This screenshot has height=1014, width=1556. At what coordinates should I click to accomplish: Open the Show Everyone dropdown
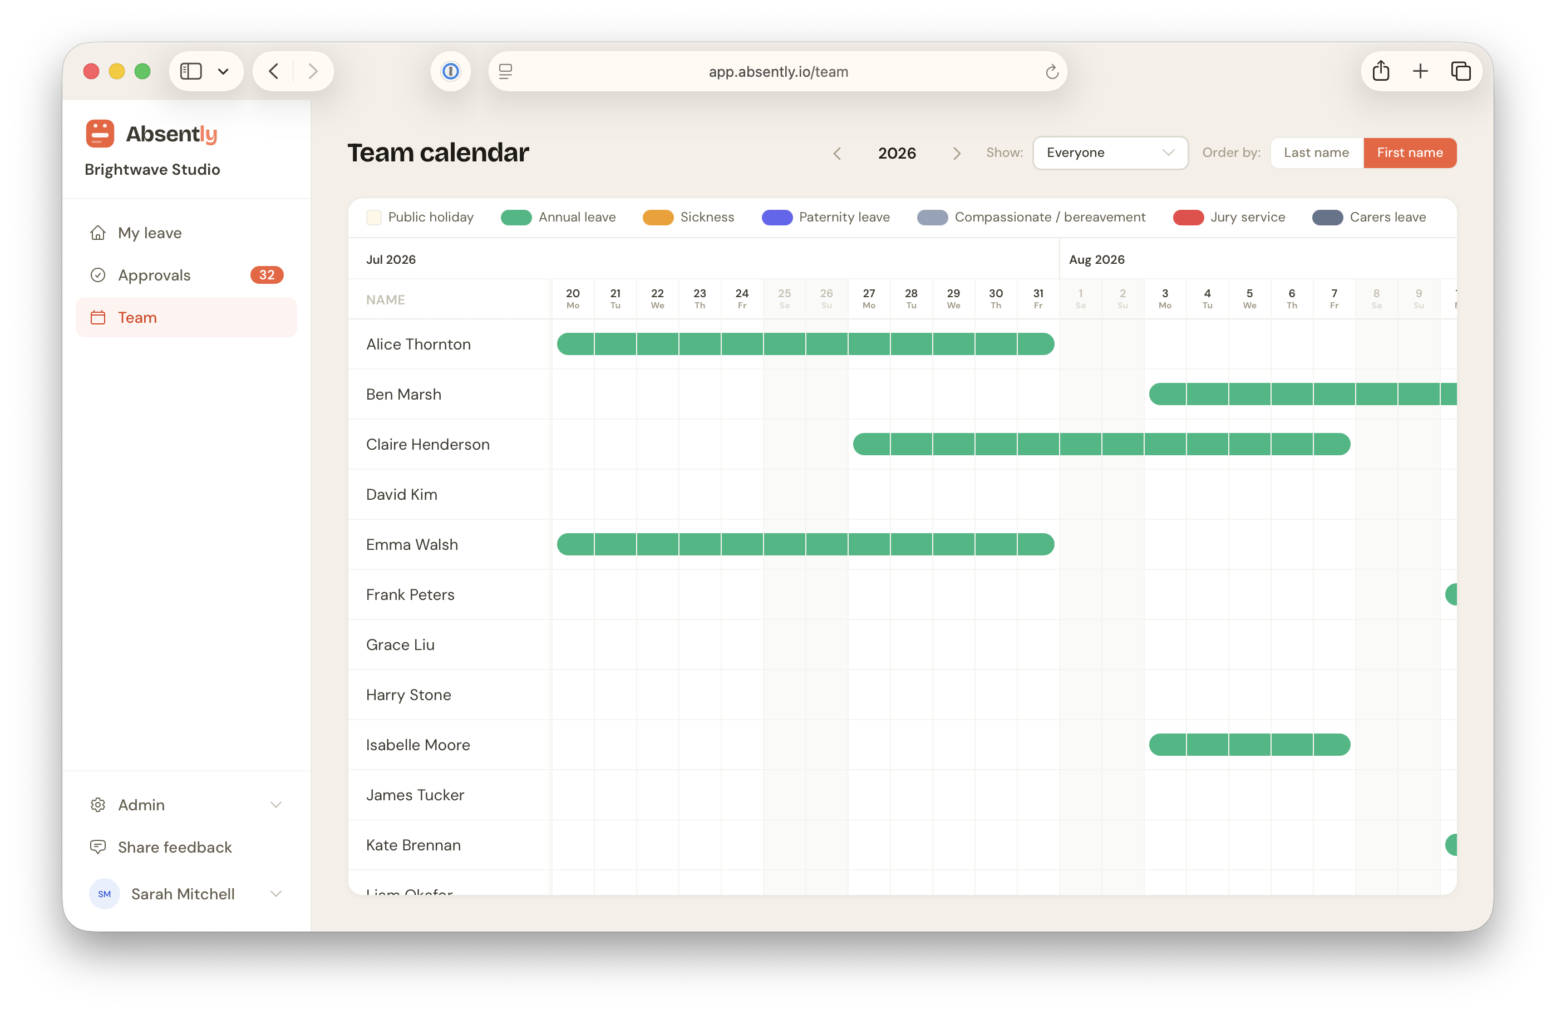coord(1110,152)
